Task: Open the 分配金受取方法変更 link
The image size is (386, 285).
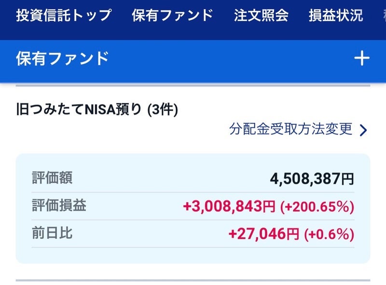Action: (x=291, y=128)
